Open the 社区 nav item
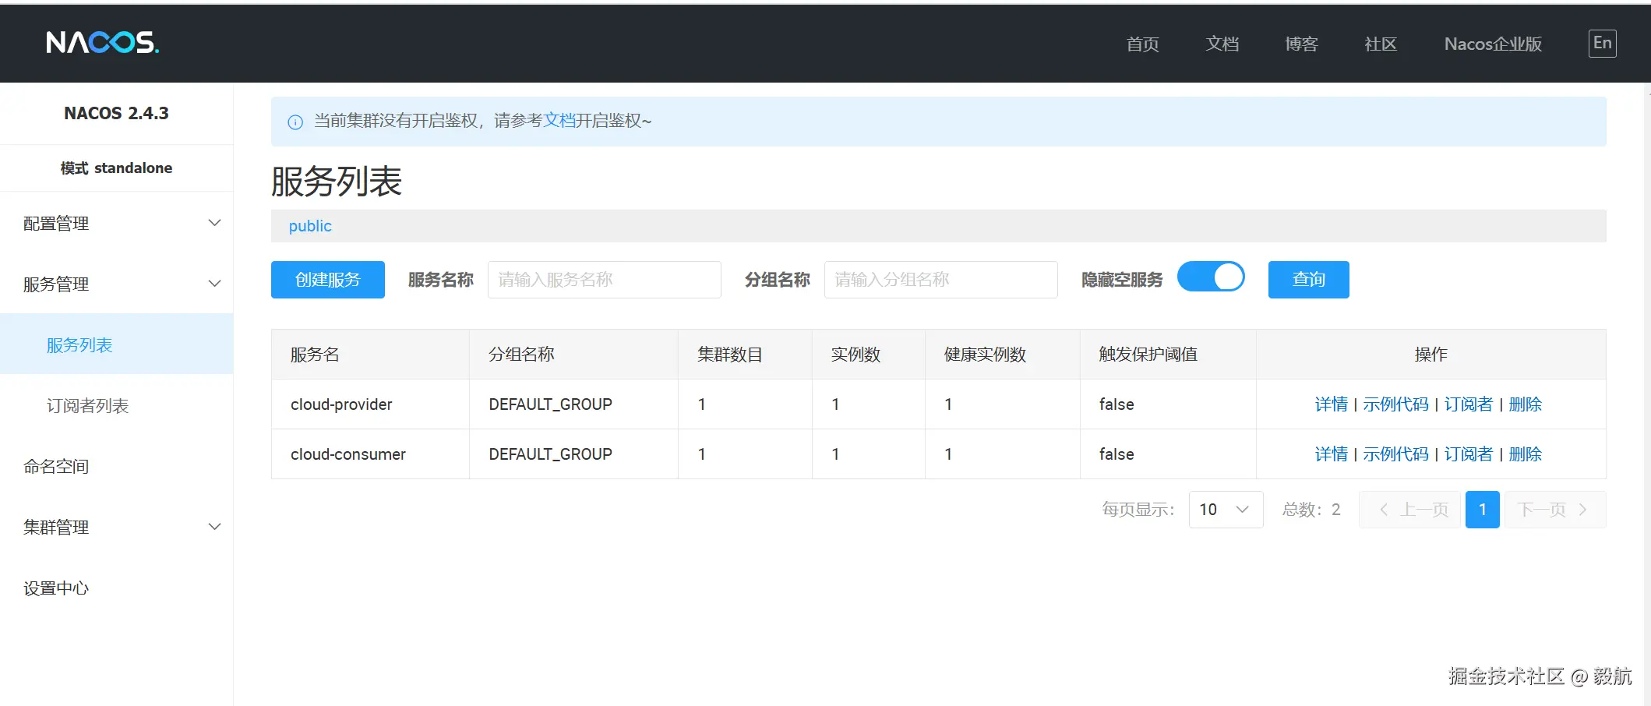Image resolution: width=1651 pixels, height=706 pixels. tap(1381, 44)
